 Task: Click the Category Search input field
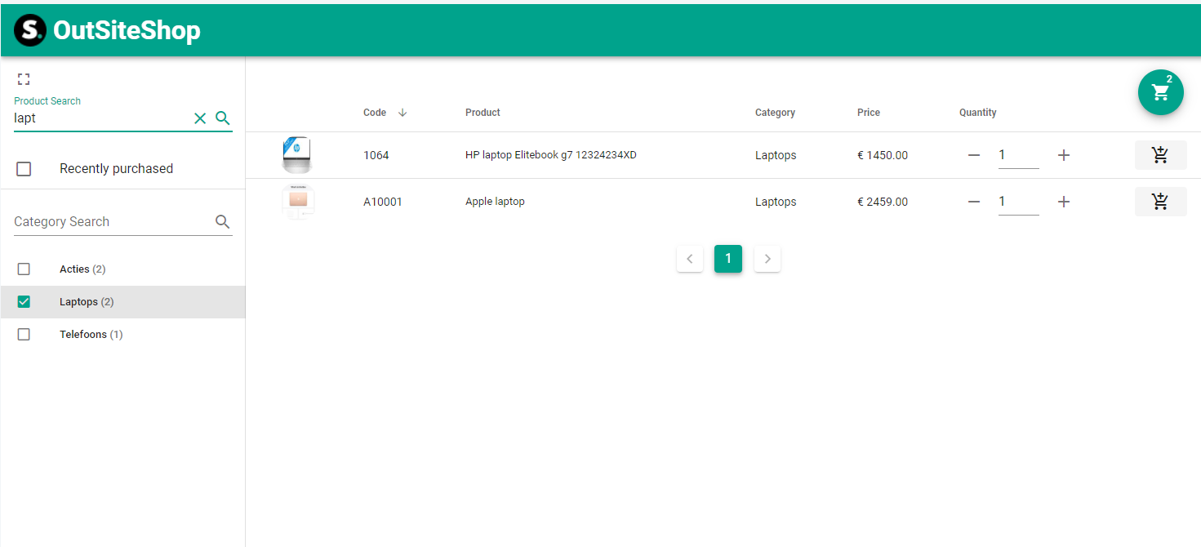[110, 221]
